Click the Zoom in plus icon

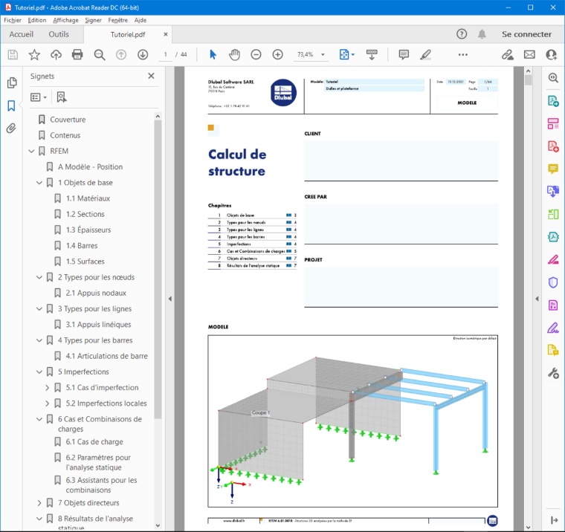click(x=277, y=55)
